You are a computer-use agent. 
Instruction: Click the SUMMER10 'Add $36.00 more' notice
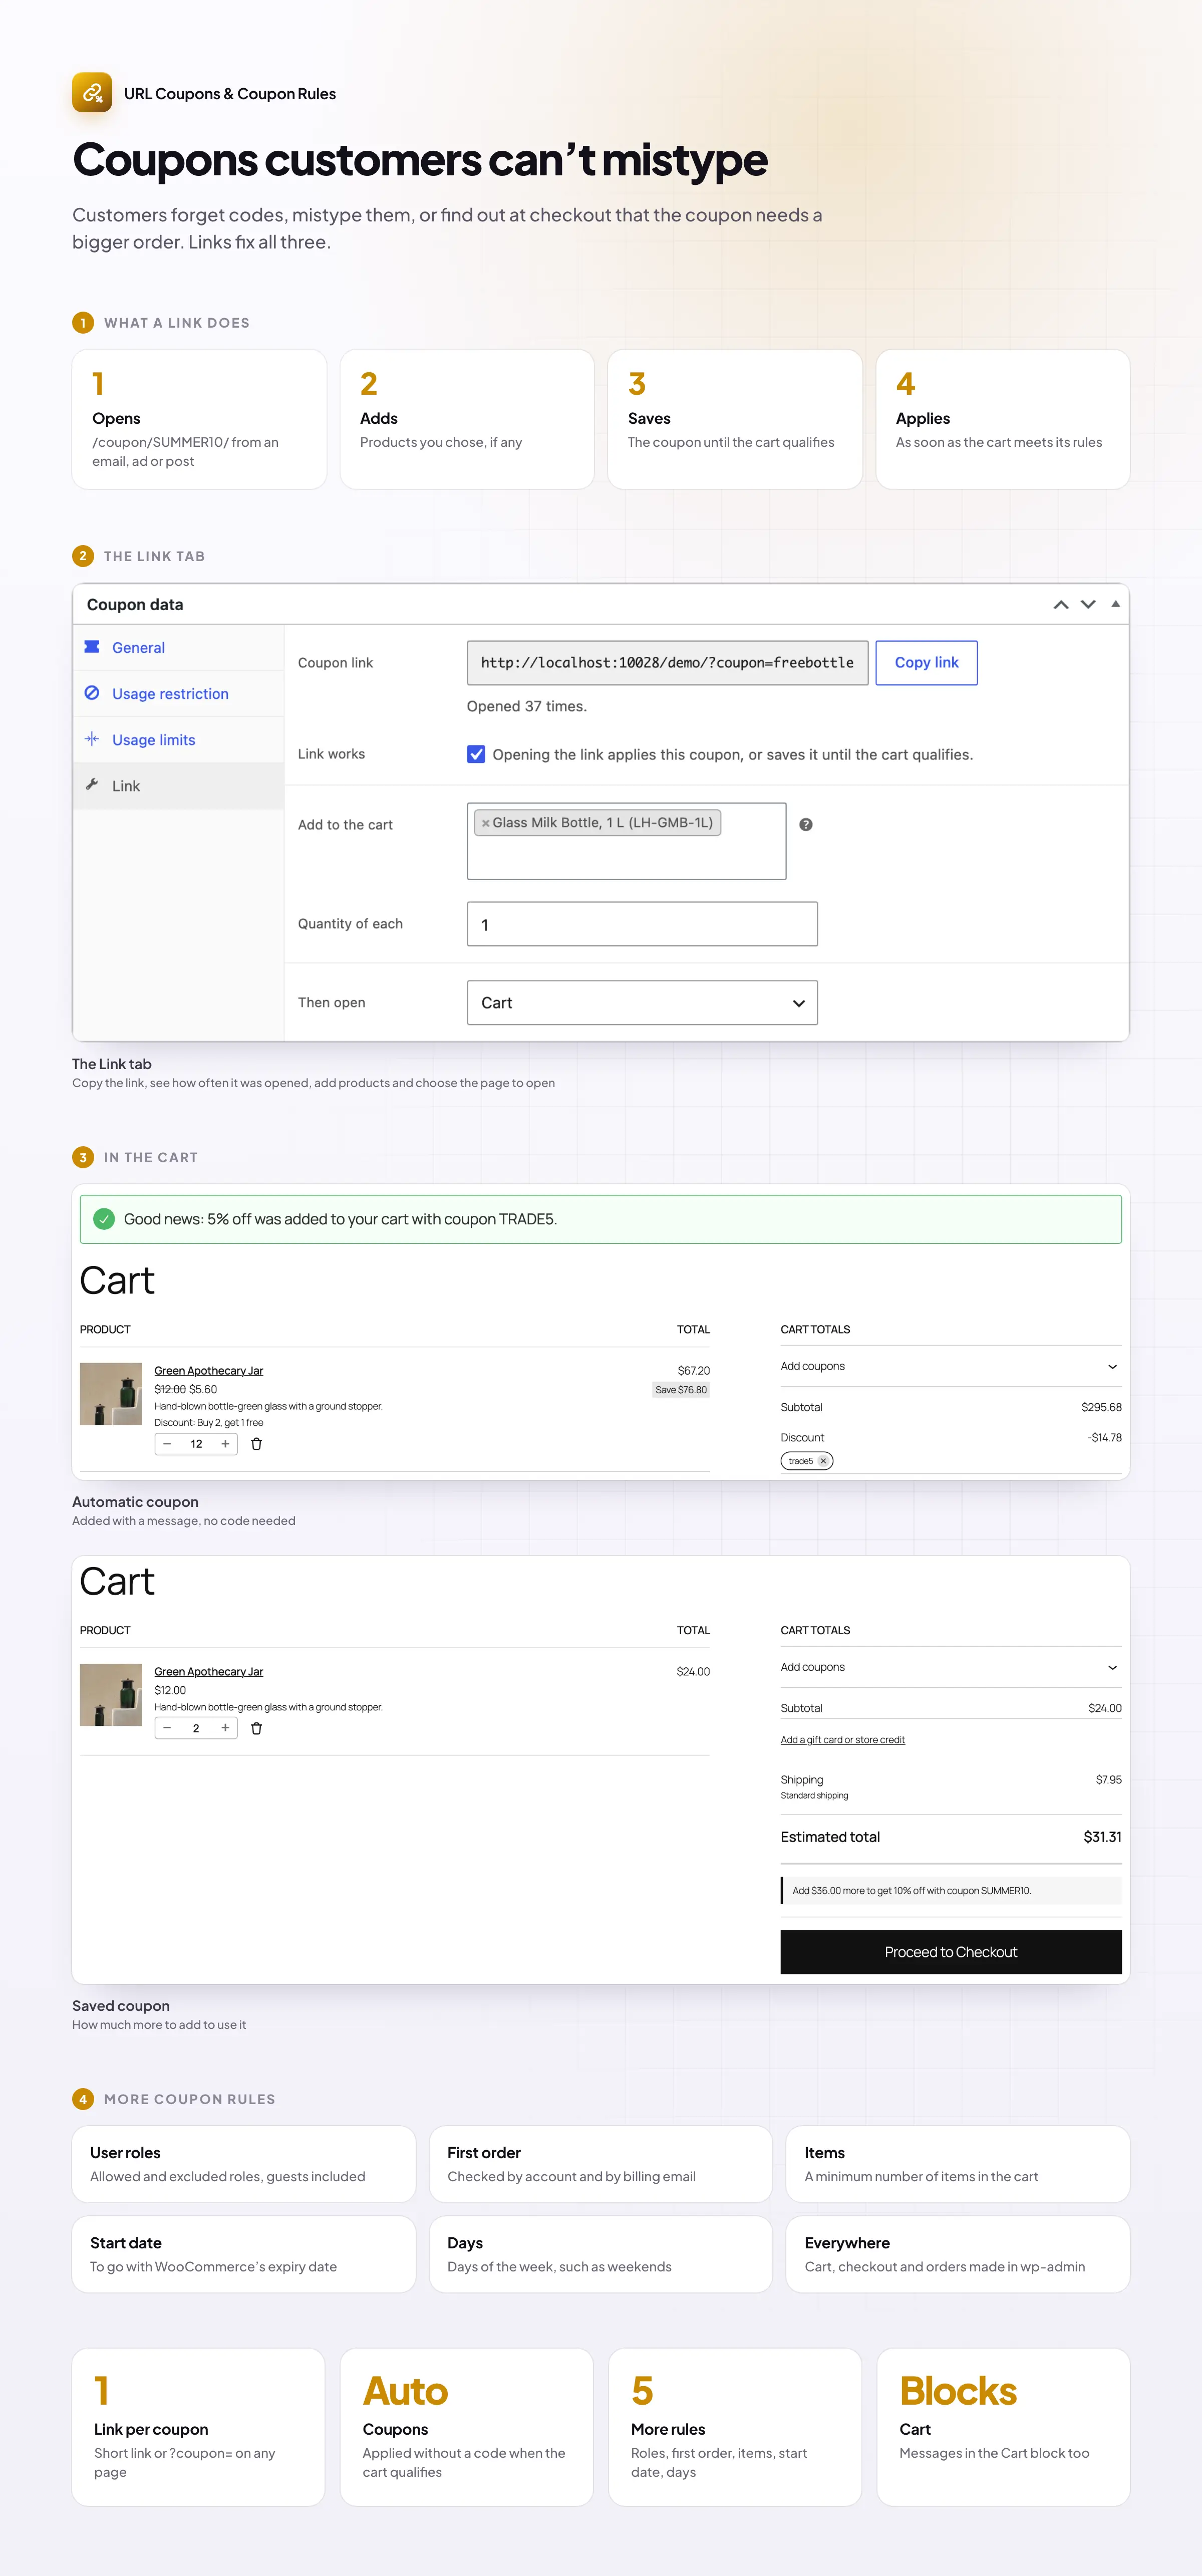(950, 1891)
